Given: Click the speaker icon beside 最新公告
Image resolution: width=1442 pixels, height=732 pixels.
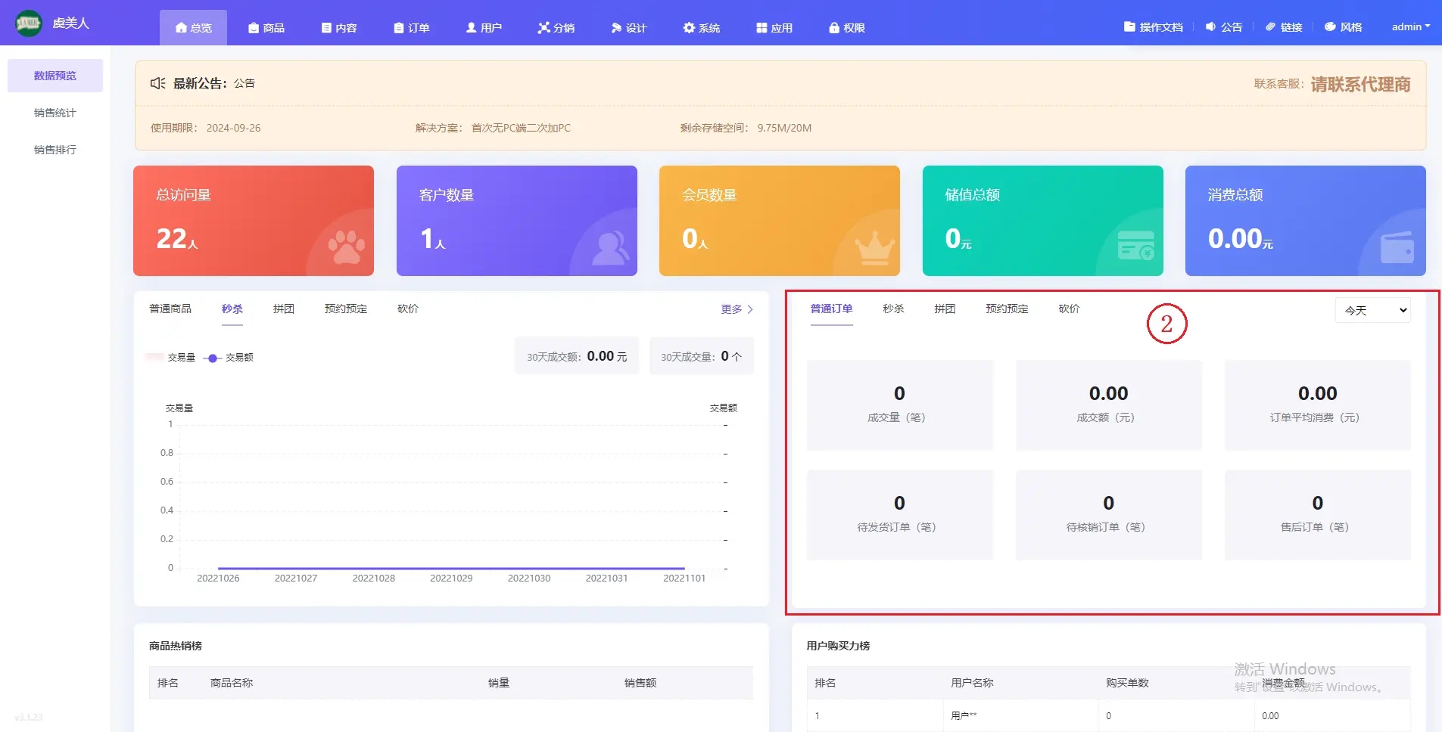Looking at the screenshot, I should click(157, 83).
